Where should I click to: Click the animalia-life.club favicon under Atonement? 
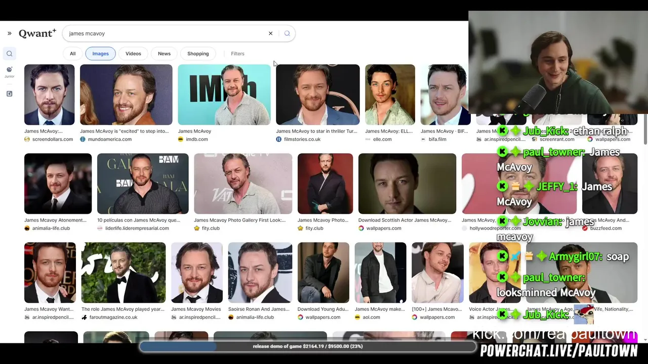coord(27,229)
